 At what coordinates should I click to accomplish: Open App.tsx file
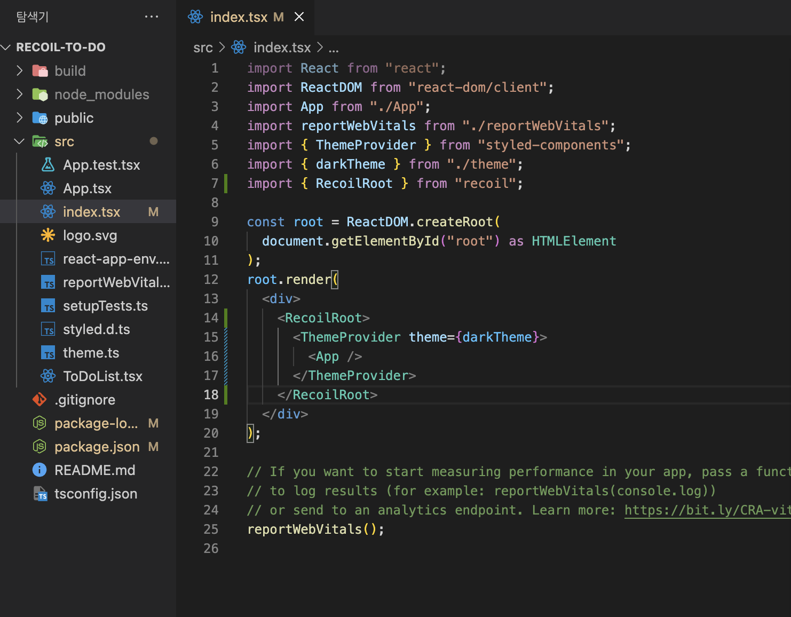pyautogui.click(x=87, y=188)
